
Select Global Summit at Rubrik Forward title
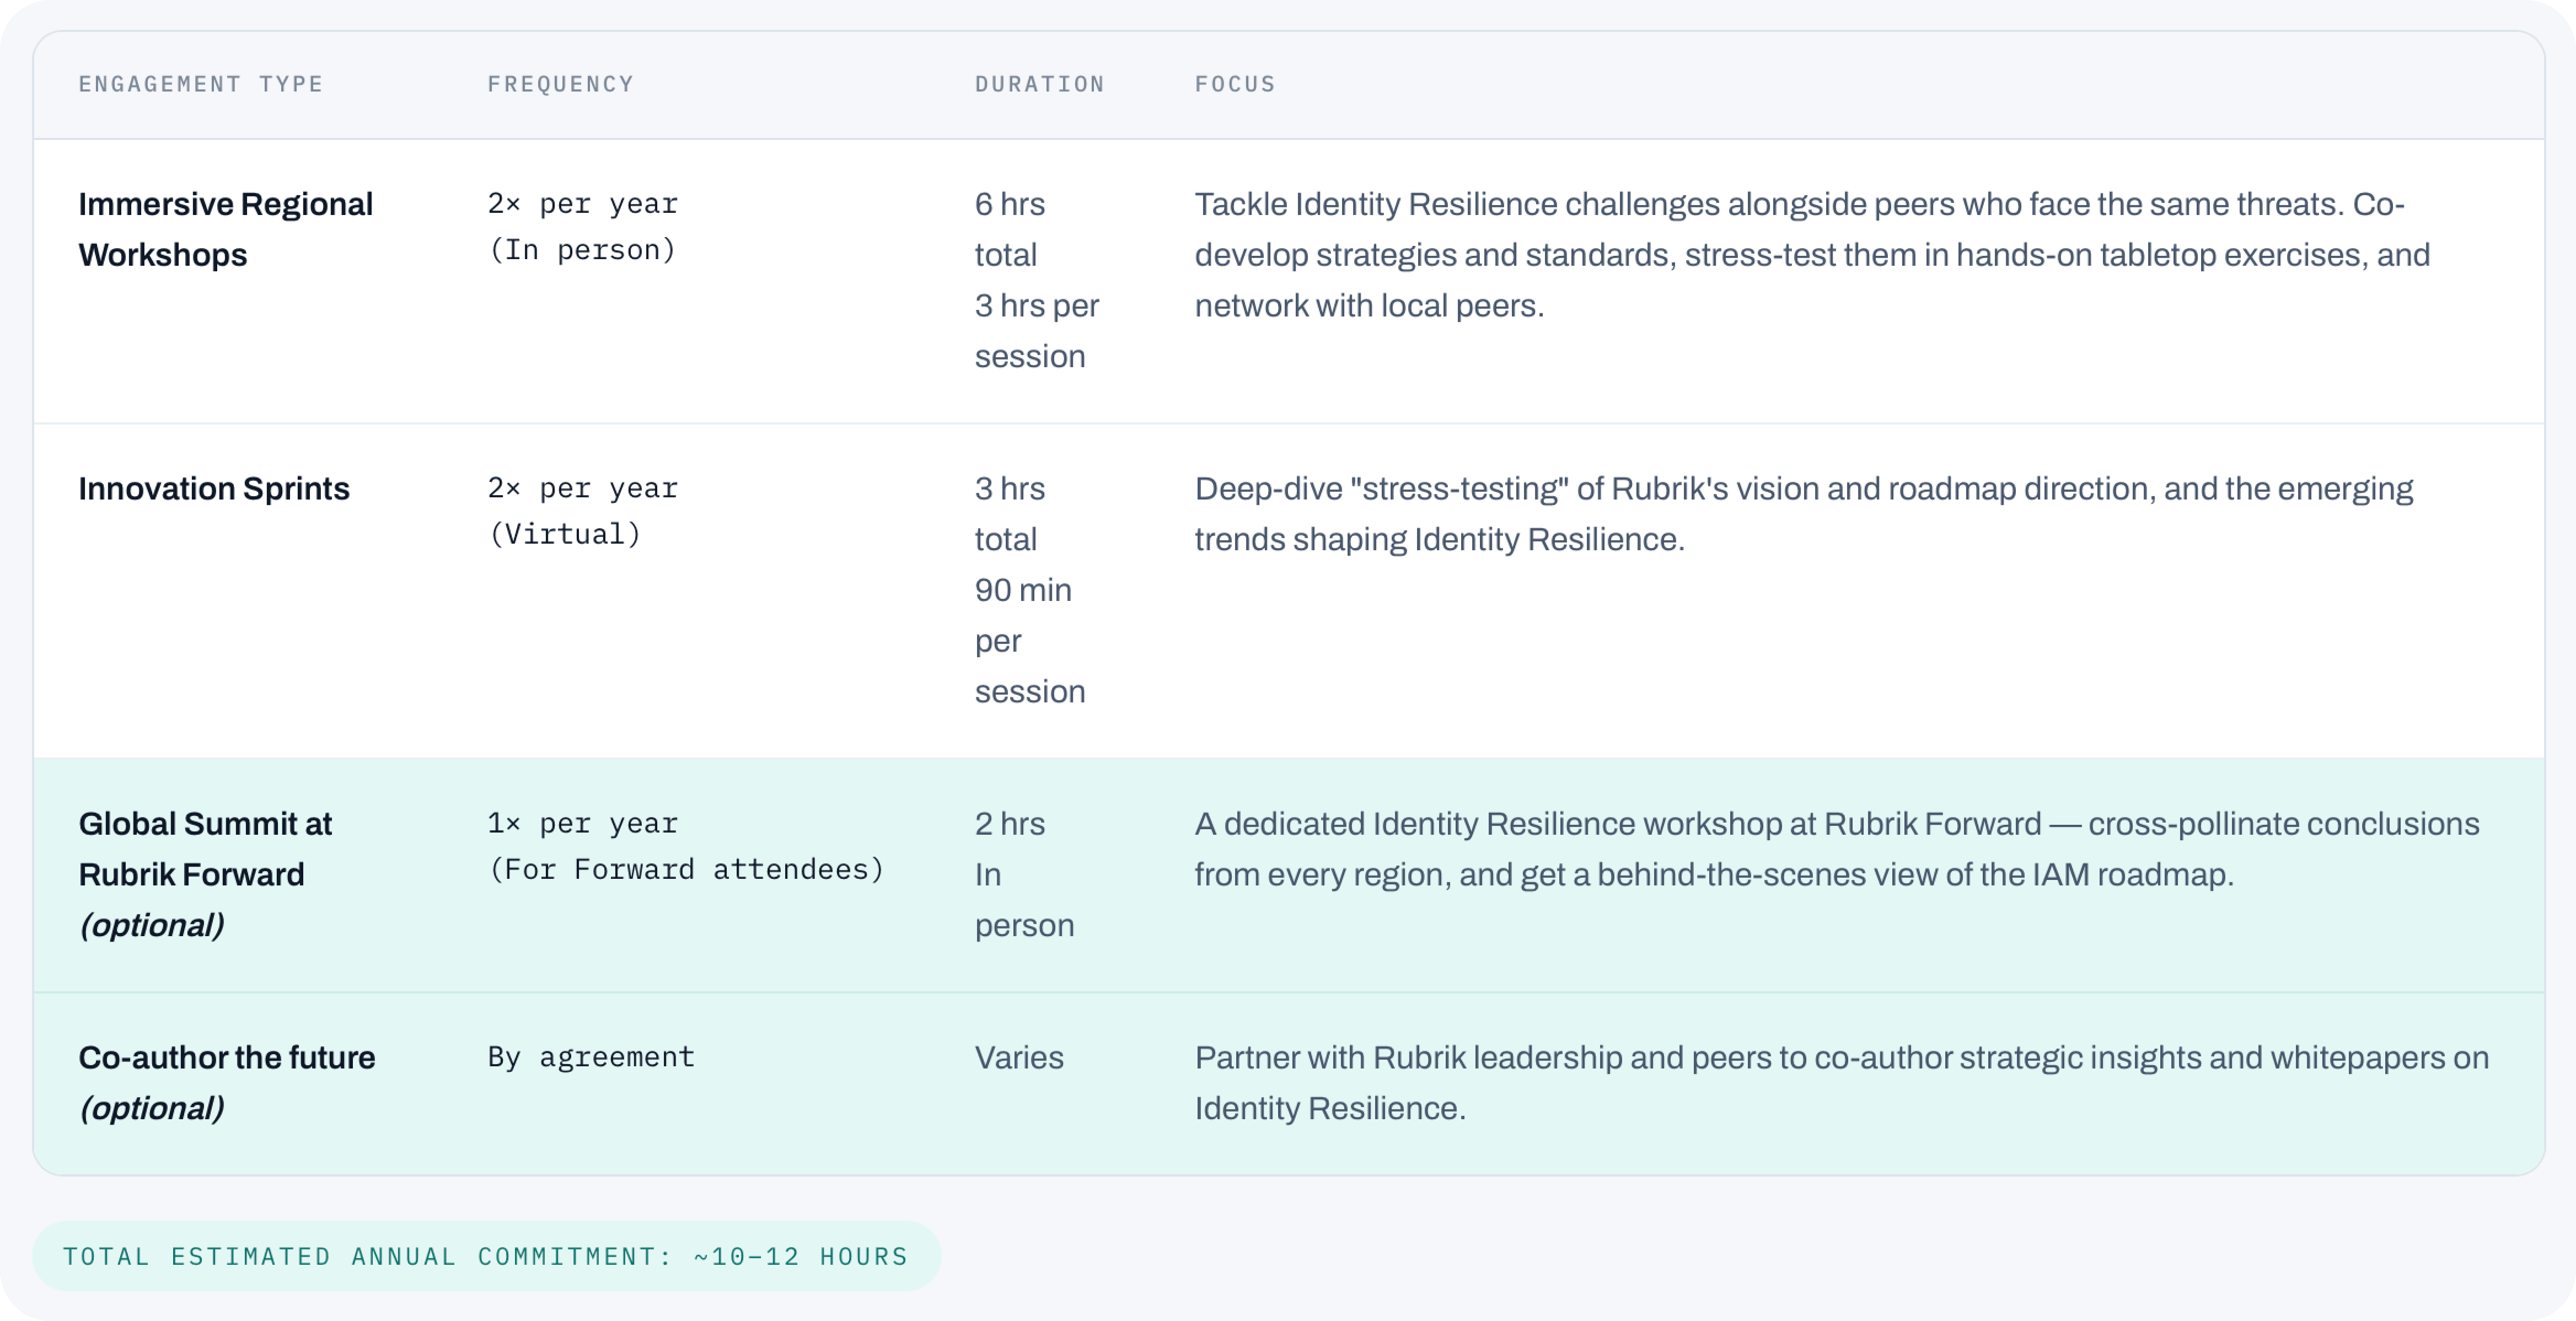tap(206, 874)
